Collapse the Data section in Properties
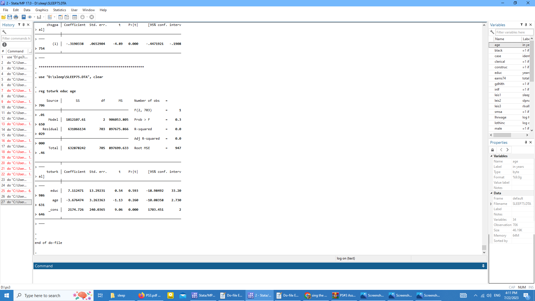The image size is (535, 301). click(x=492, y=193)
